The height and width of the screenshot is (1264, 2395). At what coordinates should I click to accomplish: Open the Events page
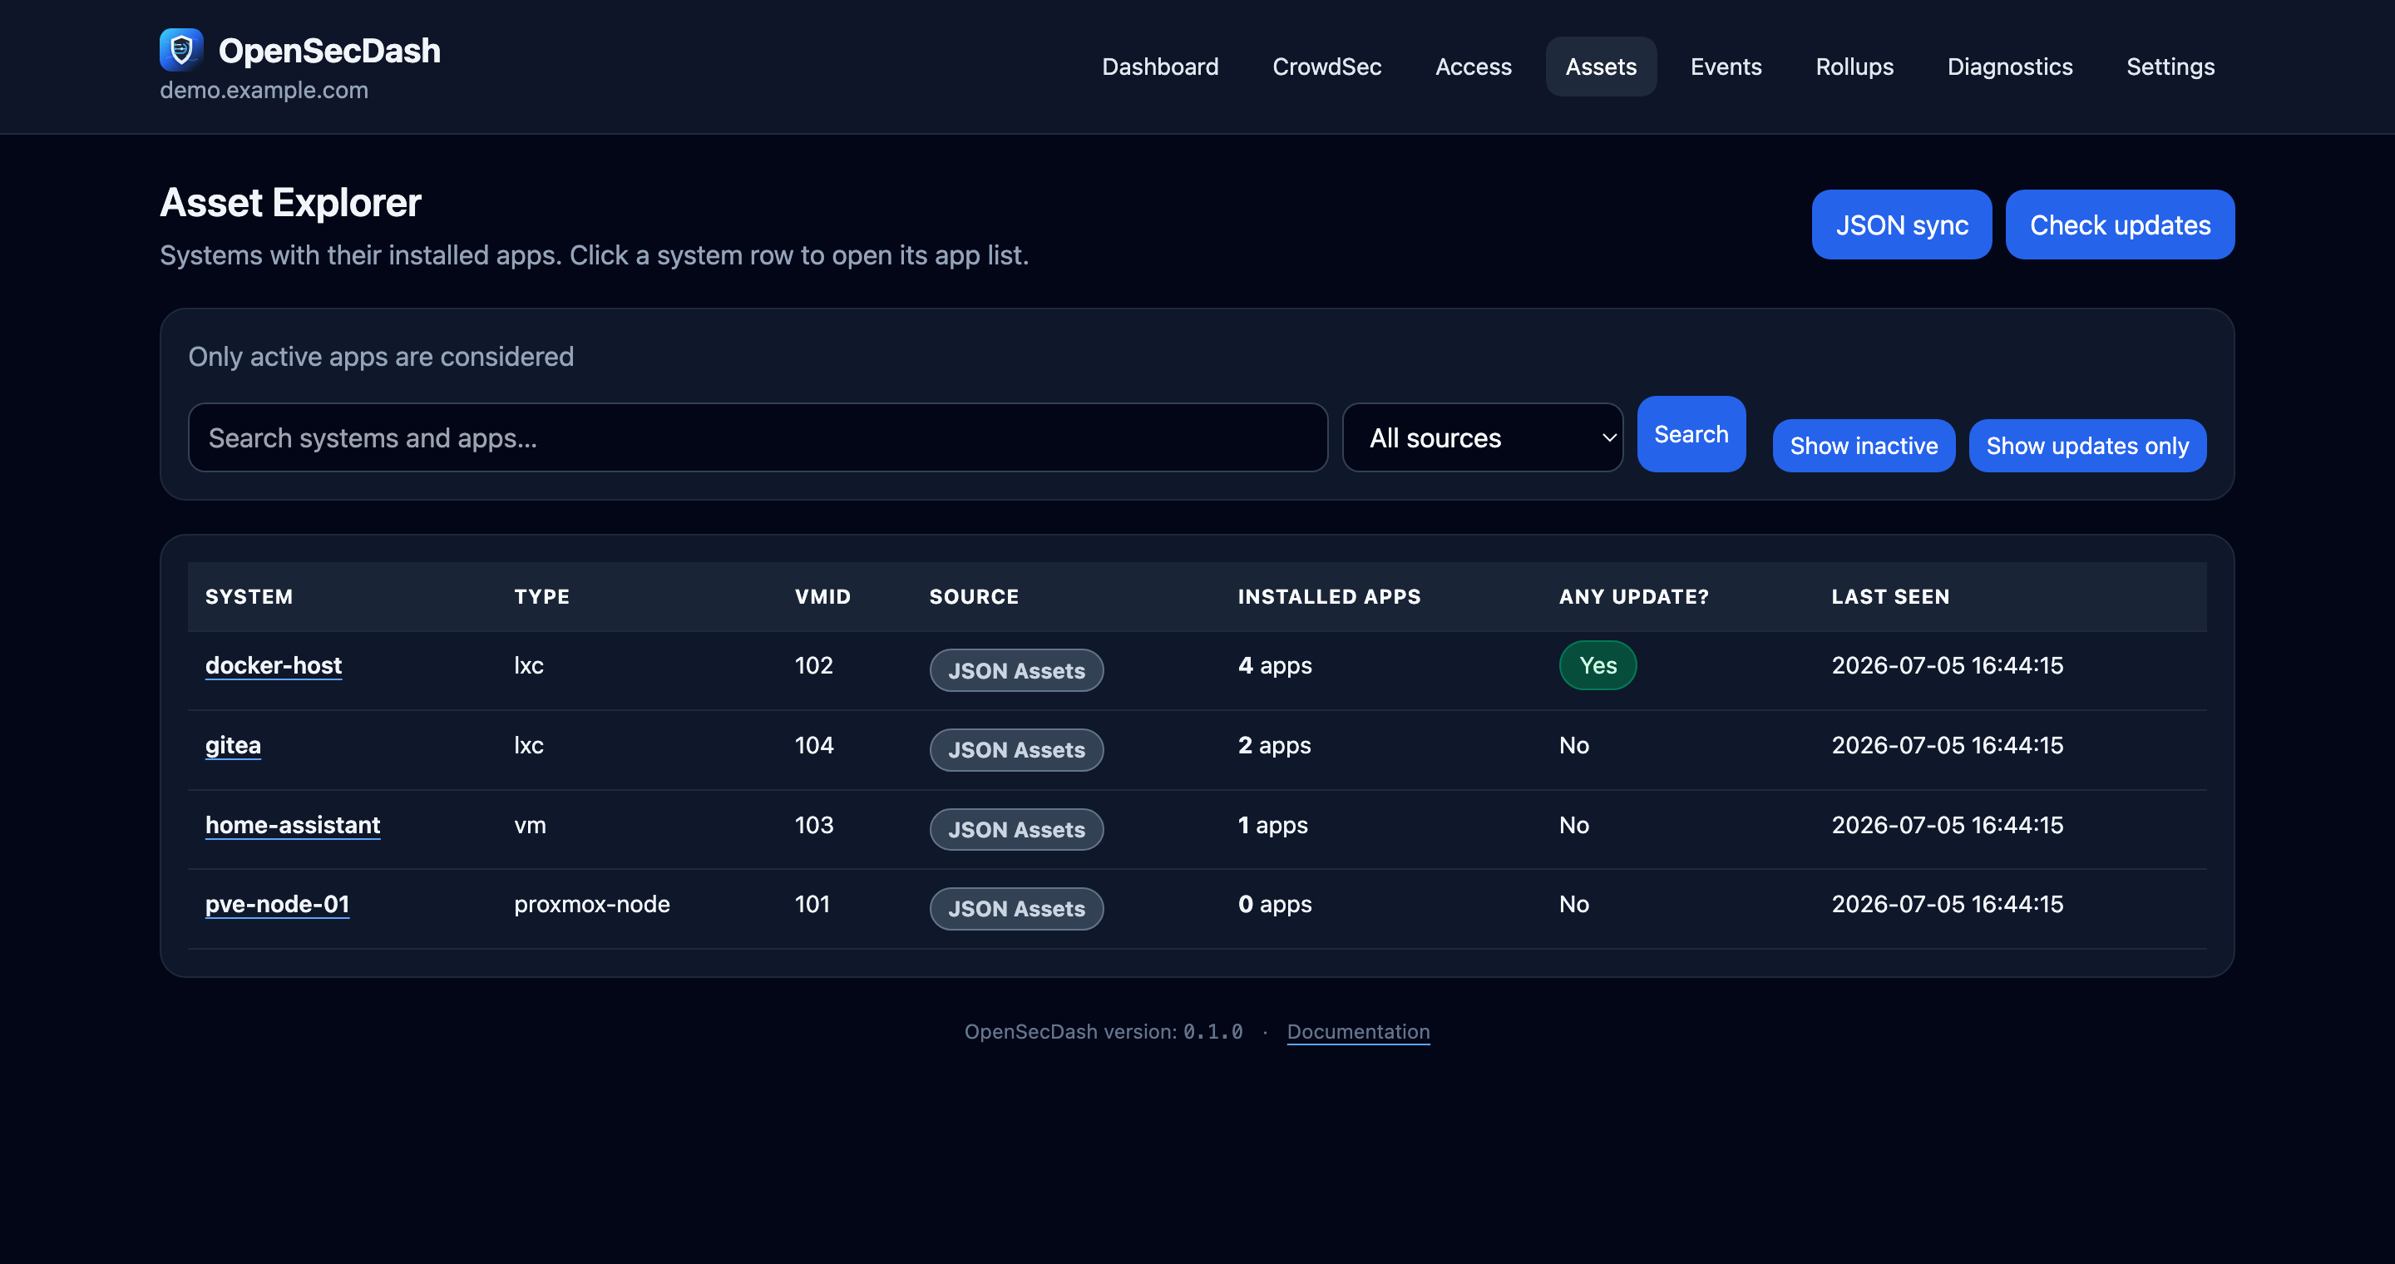[1726, 67]
